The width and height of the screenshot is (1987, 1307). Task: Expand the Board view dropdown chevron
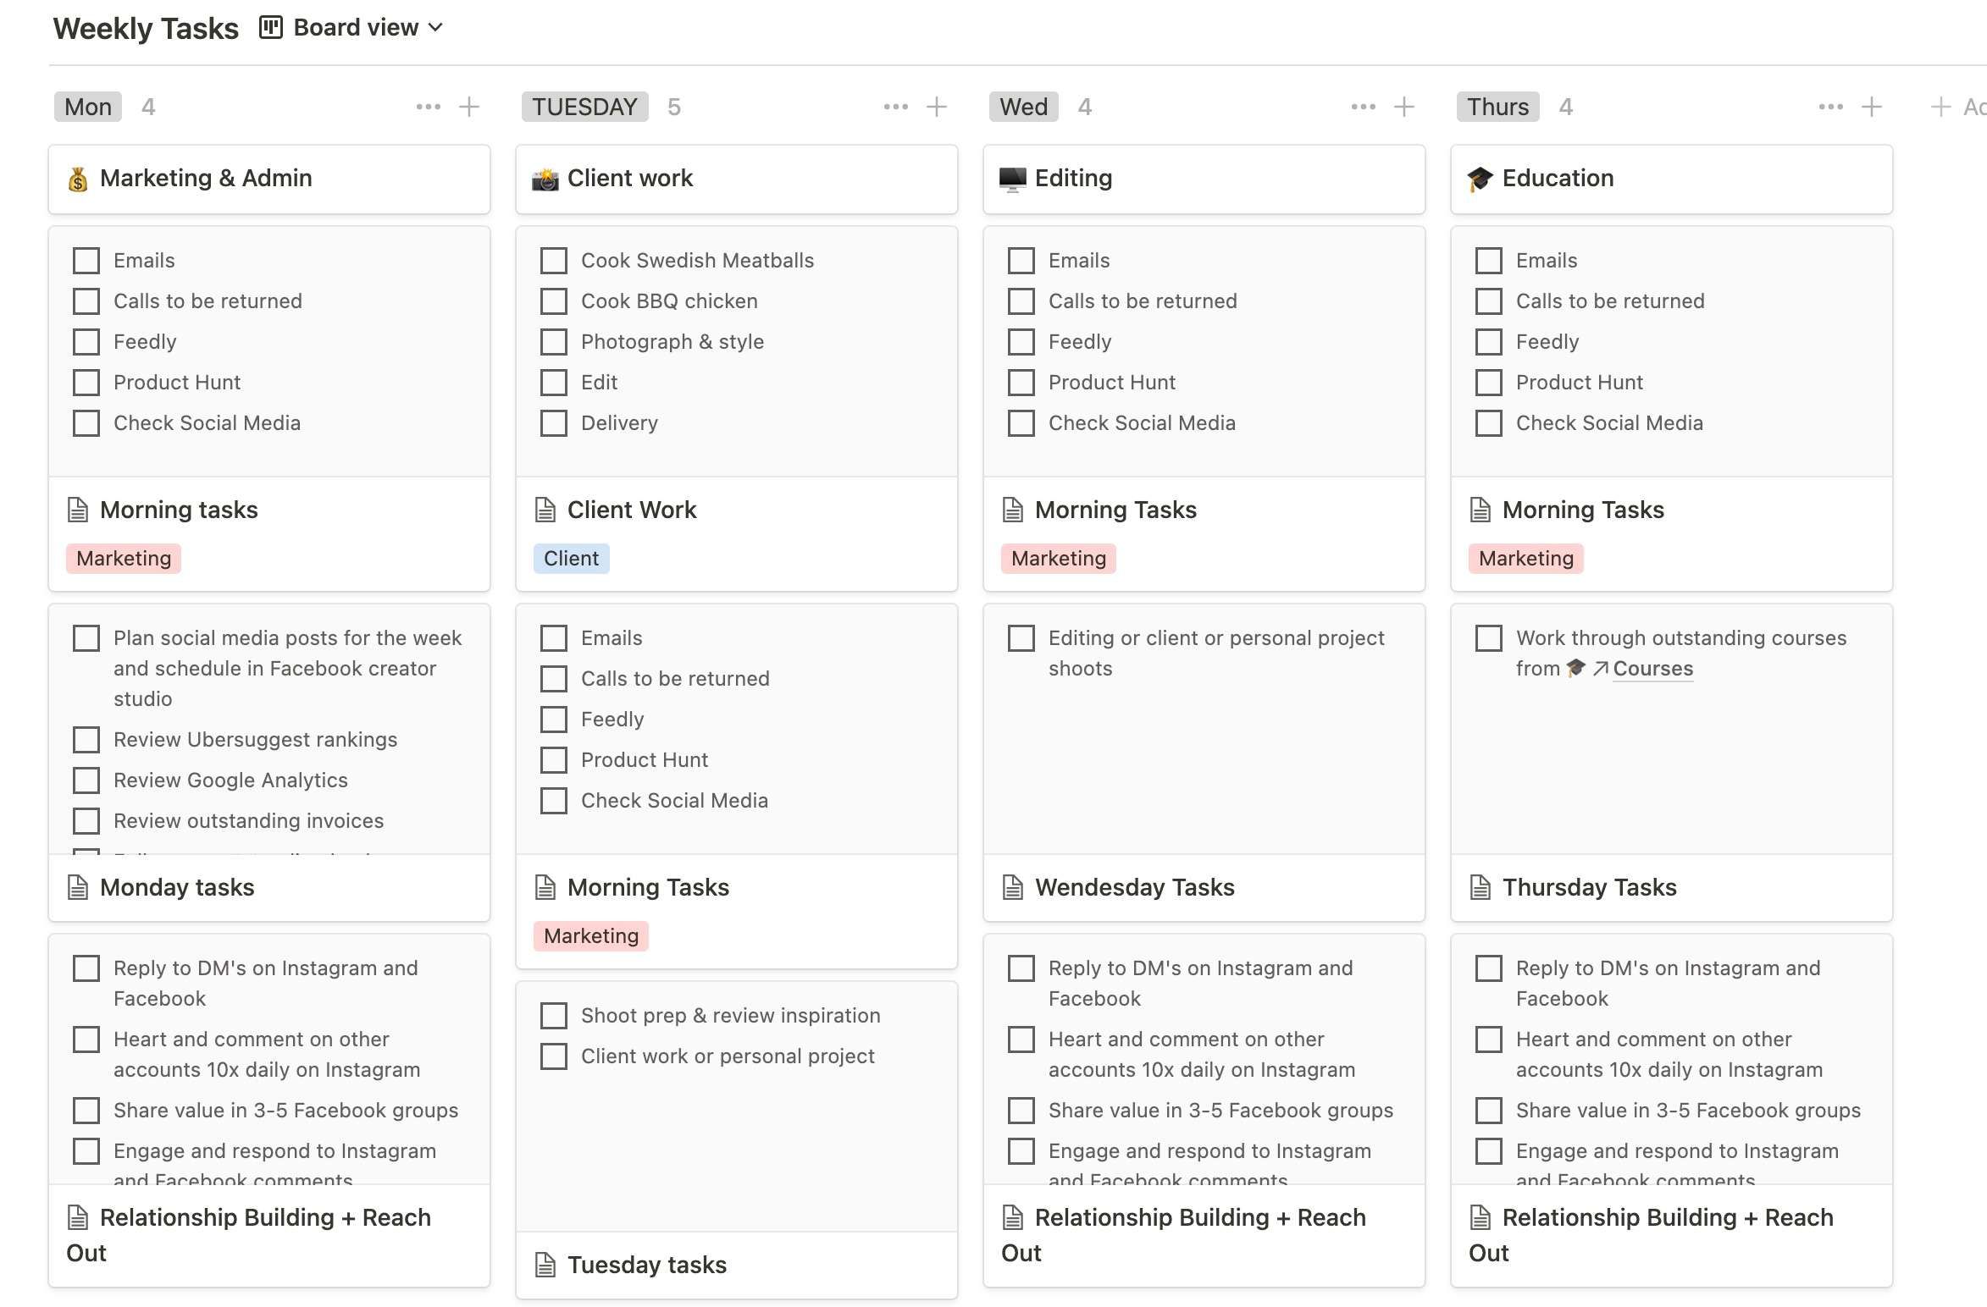(x=436, y=27)
